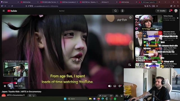Switch to the Twitch tab
Viewport: 180px width, 101px height.
(x=10, y=2)
